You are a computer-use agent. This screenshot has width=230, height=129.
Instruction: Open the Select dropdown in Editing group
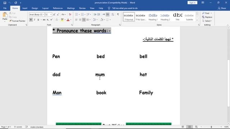click(207, 21)
